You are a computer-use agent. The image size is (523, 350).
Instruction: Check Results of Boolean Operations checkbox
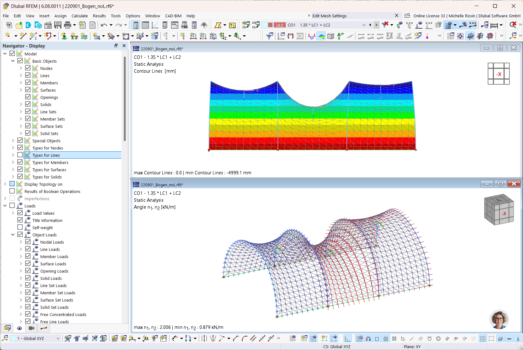coord(12,191)
